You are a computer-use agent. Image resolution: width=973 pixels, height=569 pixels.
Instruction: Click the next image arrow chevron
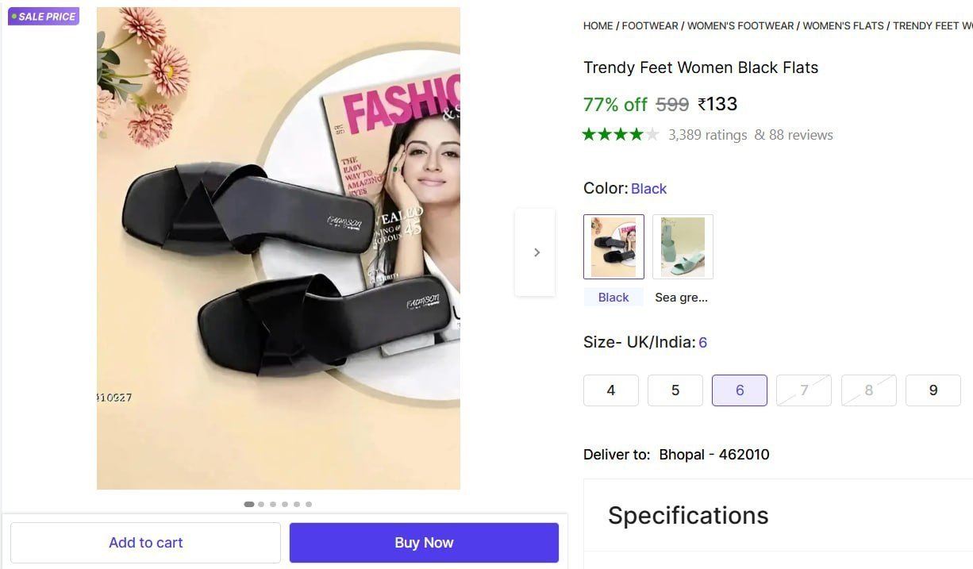point(536,252)
